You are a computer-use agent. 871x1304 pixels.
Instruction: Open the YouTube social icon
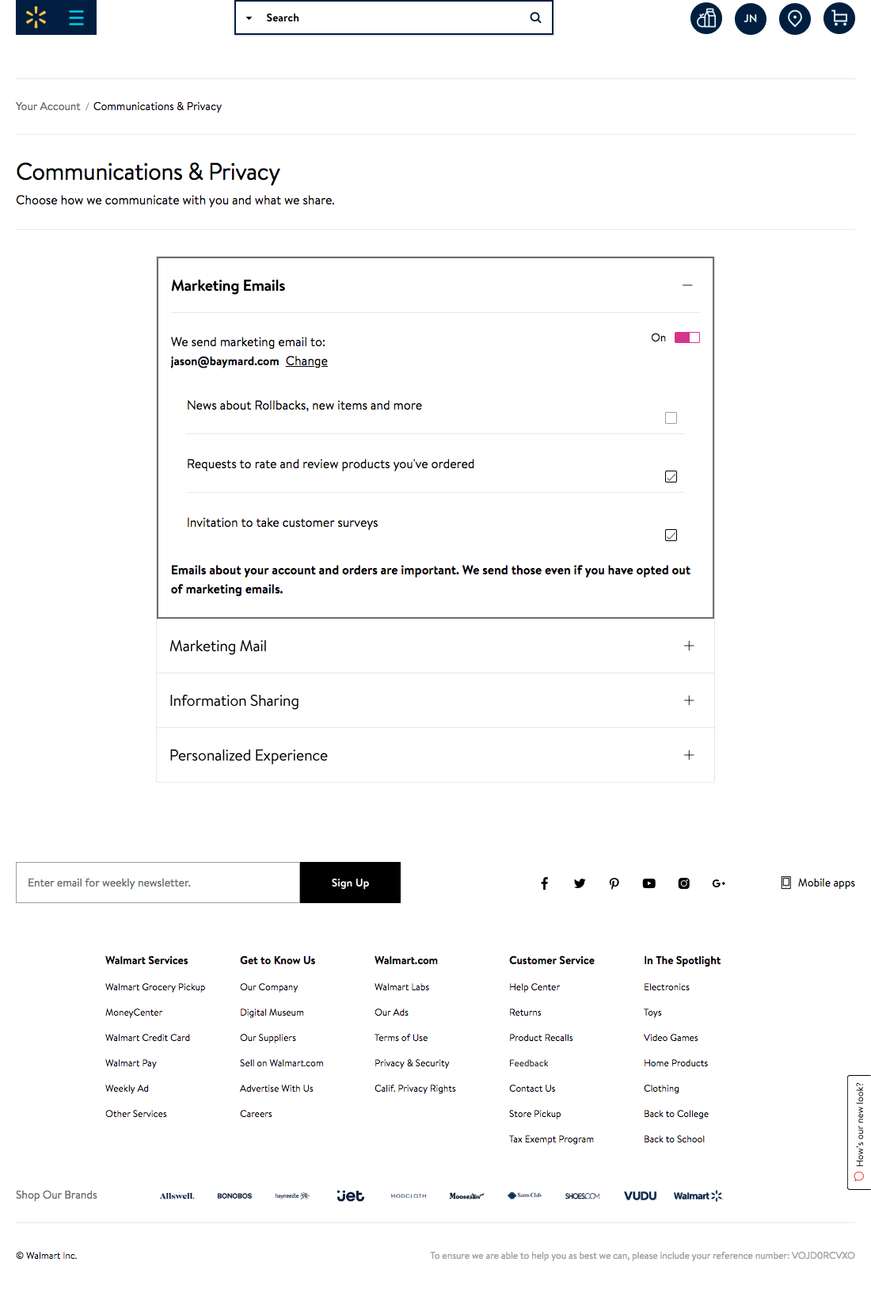tap(648, 883)
